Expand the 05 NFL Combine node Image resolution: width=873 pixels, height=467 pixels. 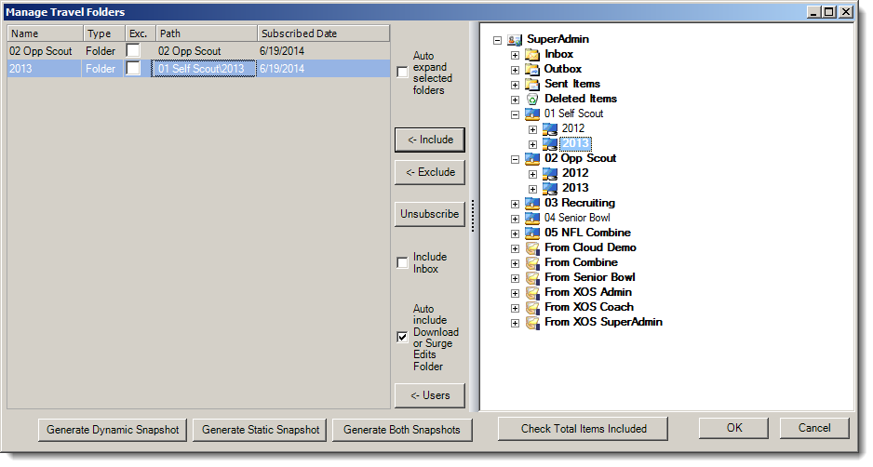tap(515, 233)
